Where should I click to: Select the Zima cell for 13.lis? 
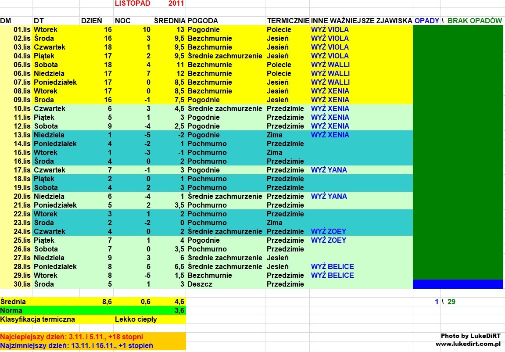pos(274,135)
